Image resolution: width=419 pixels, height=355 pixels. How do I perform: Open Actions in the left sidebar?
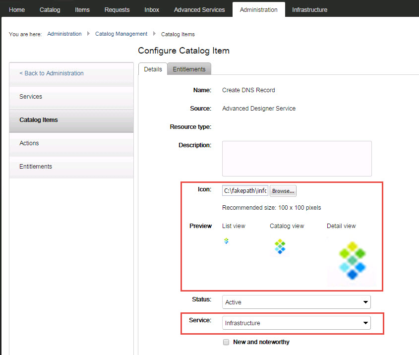[29, 143]
